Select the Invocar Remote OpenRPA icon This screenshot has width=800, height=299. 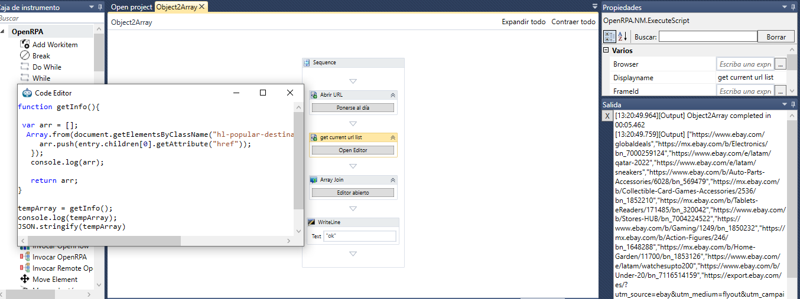point(24,268)
